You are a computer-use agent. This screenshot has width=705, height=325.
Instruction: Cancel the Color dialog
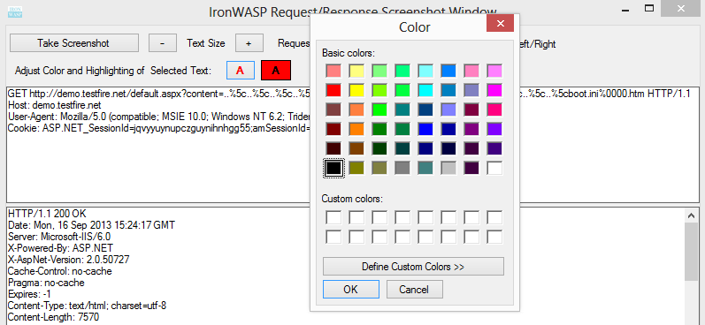[415, 289]
